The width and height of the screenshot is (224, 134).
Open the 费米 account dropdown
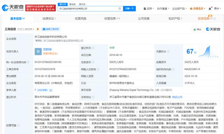(x=218, y=8)
